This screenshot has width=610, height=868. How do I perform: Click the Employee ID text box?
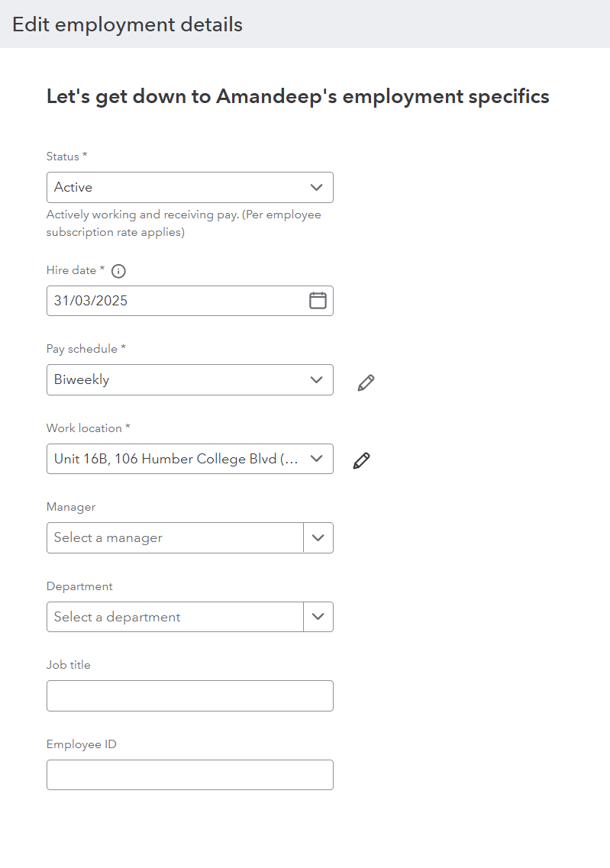[189, 775]
